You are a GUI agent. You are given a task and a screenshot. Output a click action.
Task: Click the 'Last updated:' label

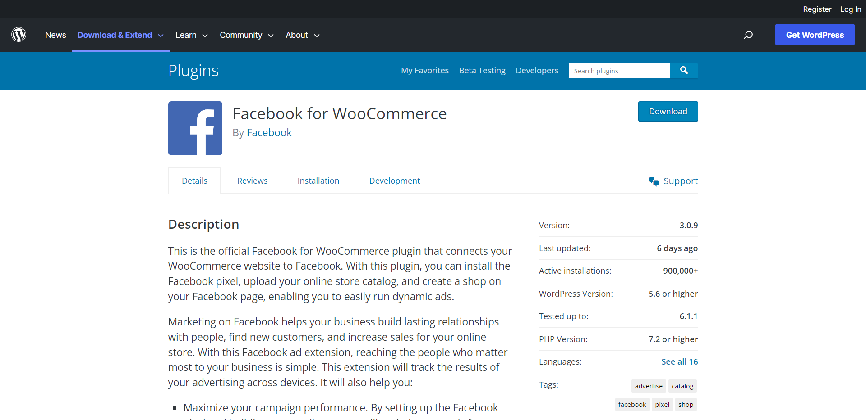point(564,248)
